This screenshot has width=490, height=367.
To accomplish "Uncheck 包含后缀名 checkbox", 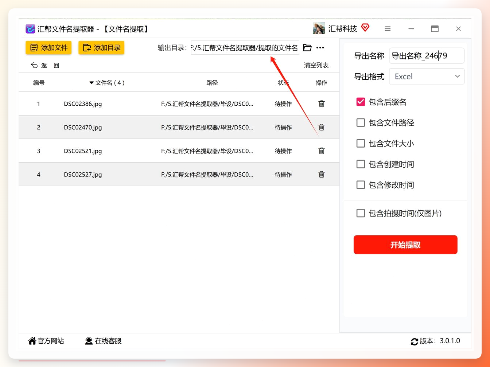I will 361,102.
